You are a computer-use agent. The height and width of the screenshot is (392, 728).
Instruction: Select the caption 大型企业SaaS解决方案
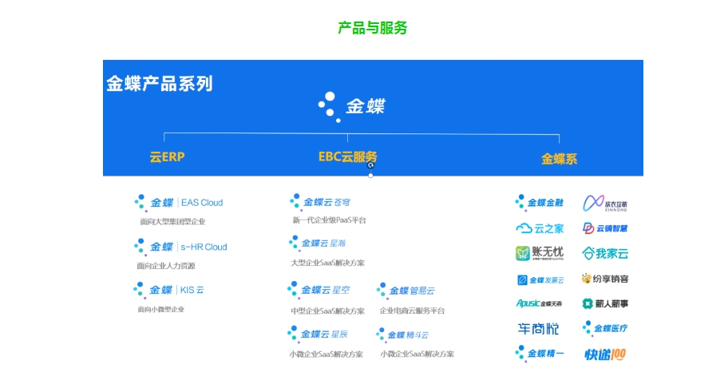click(x=328, y=263)
